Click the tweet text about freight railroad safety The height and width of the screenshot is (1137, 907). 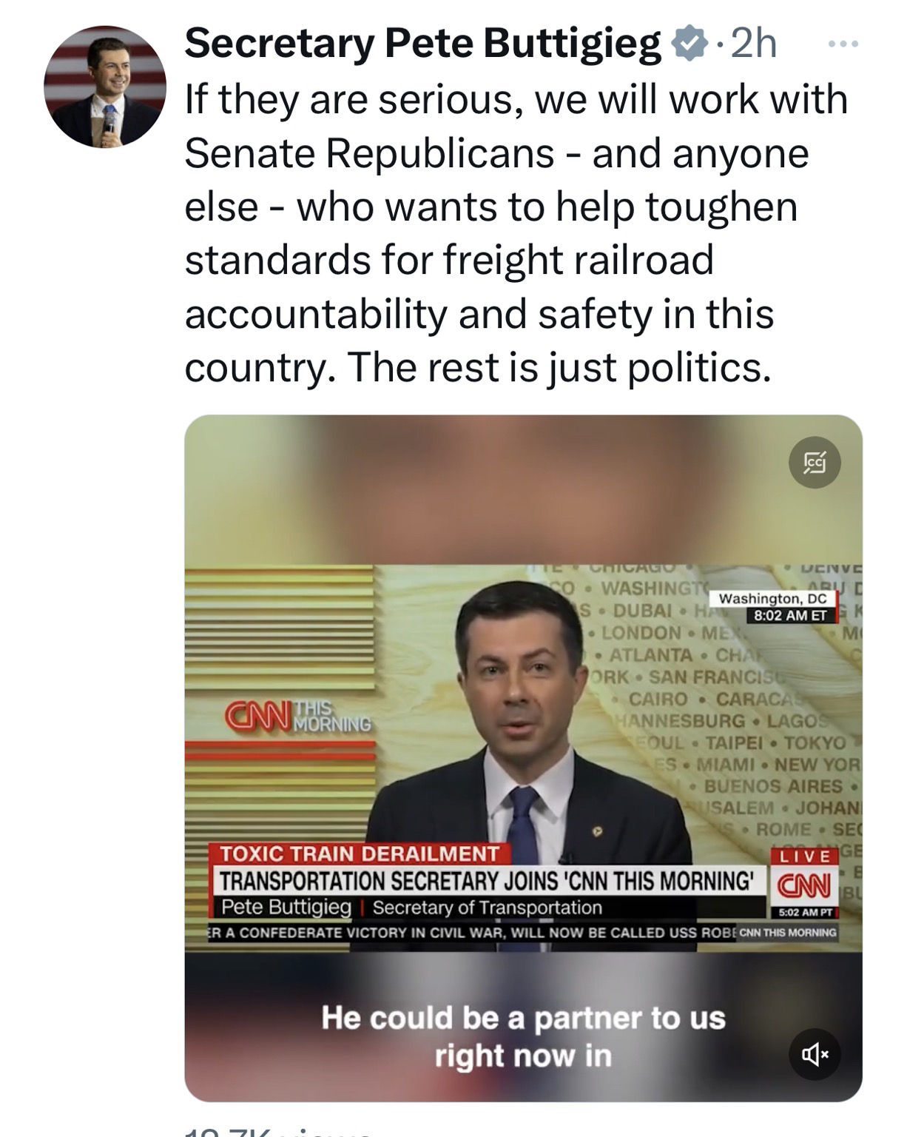coord(515,233)
